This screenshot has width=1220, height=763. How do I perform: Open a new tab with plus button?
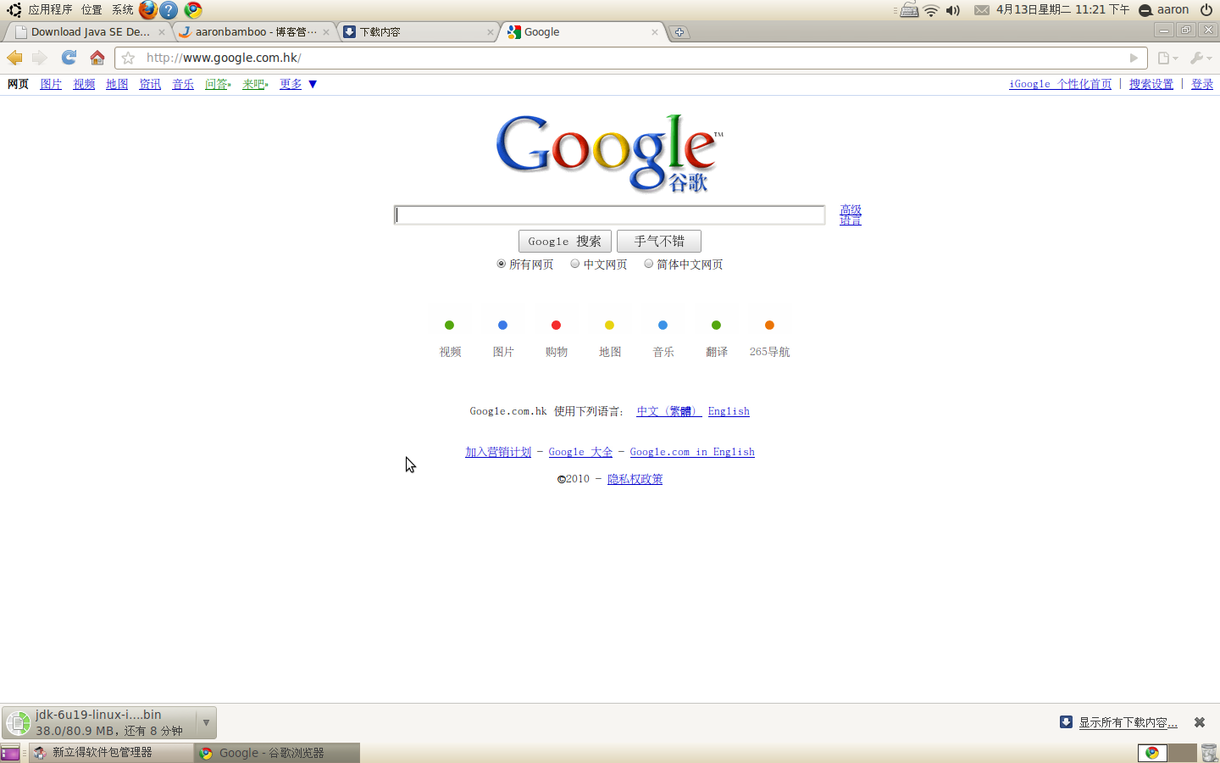pyautogui.click(x=679, y=32)
